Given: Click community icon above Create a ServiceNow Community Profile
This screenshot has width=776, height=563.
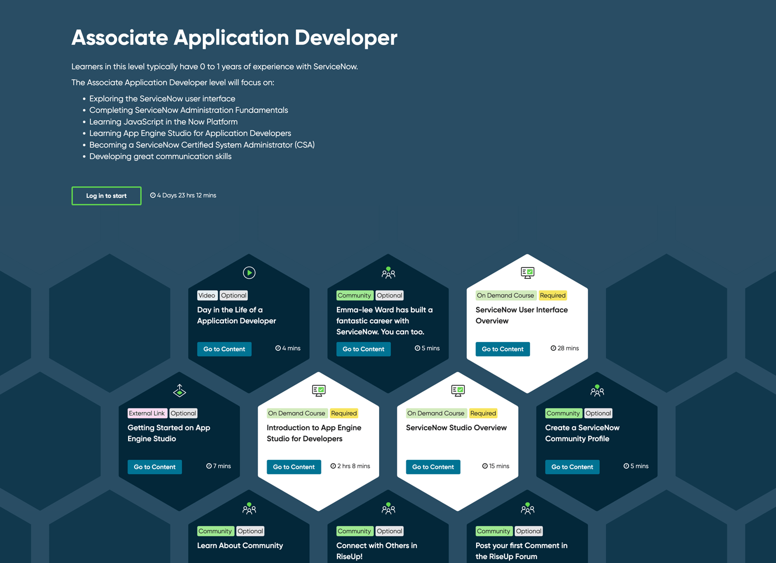Looking at the screenshot, I should click(597, 391).
